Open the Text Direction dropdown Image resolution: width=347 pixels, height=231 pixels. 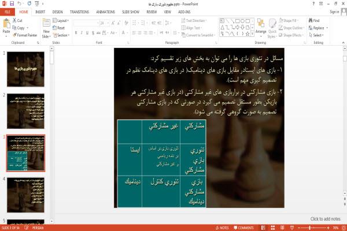coord(194,21)
